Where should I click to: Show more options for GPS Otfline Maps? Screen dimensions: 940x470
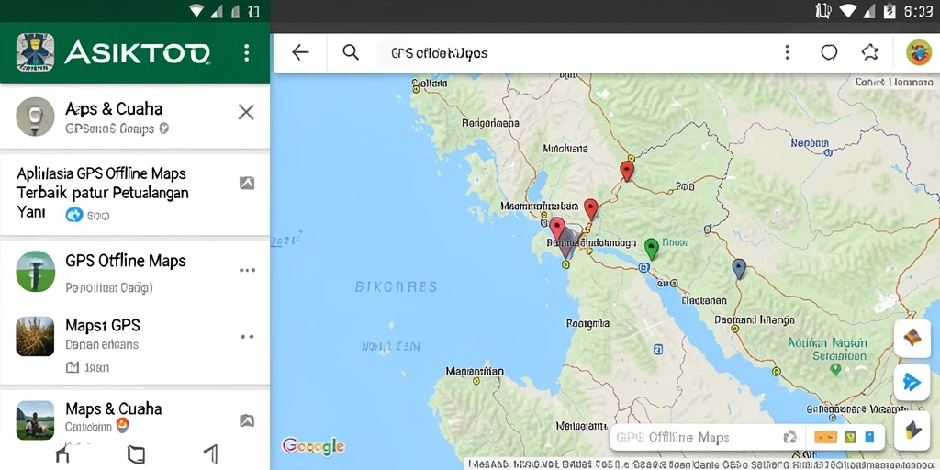pos(247,271)
